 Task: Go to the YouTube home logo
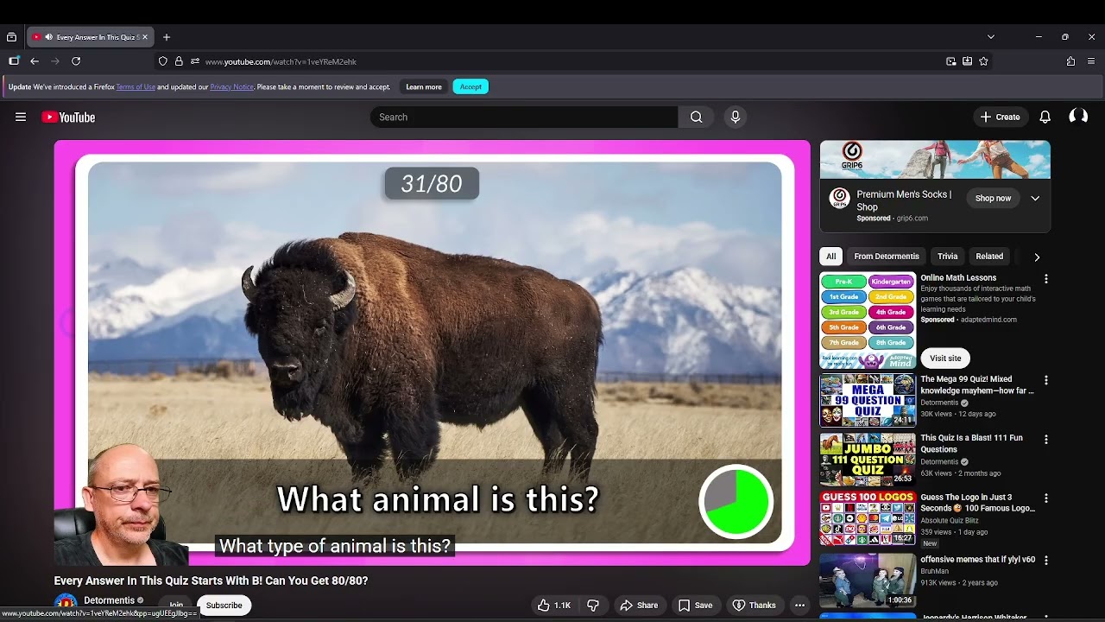[x=68, y=117]
